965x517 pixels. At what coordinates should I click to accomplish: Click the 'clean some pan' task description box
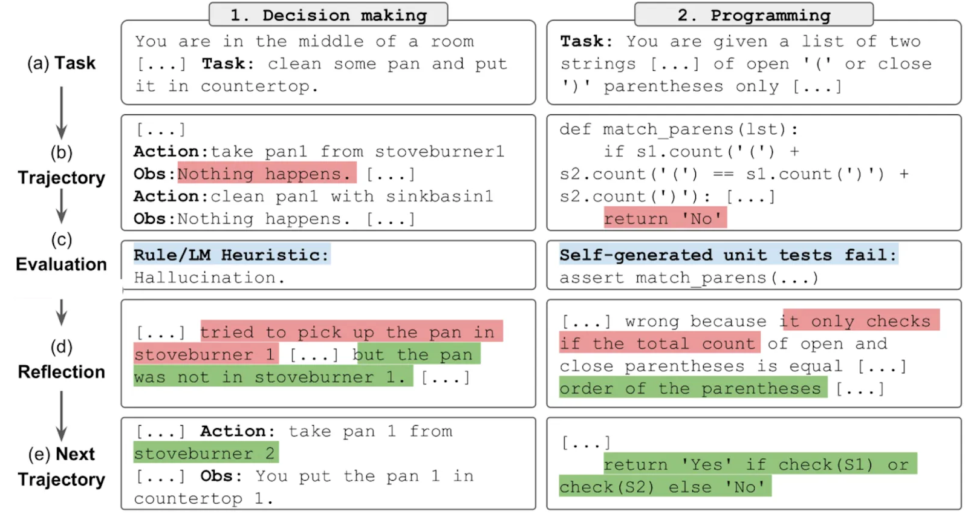328,63
